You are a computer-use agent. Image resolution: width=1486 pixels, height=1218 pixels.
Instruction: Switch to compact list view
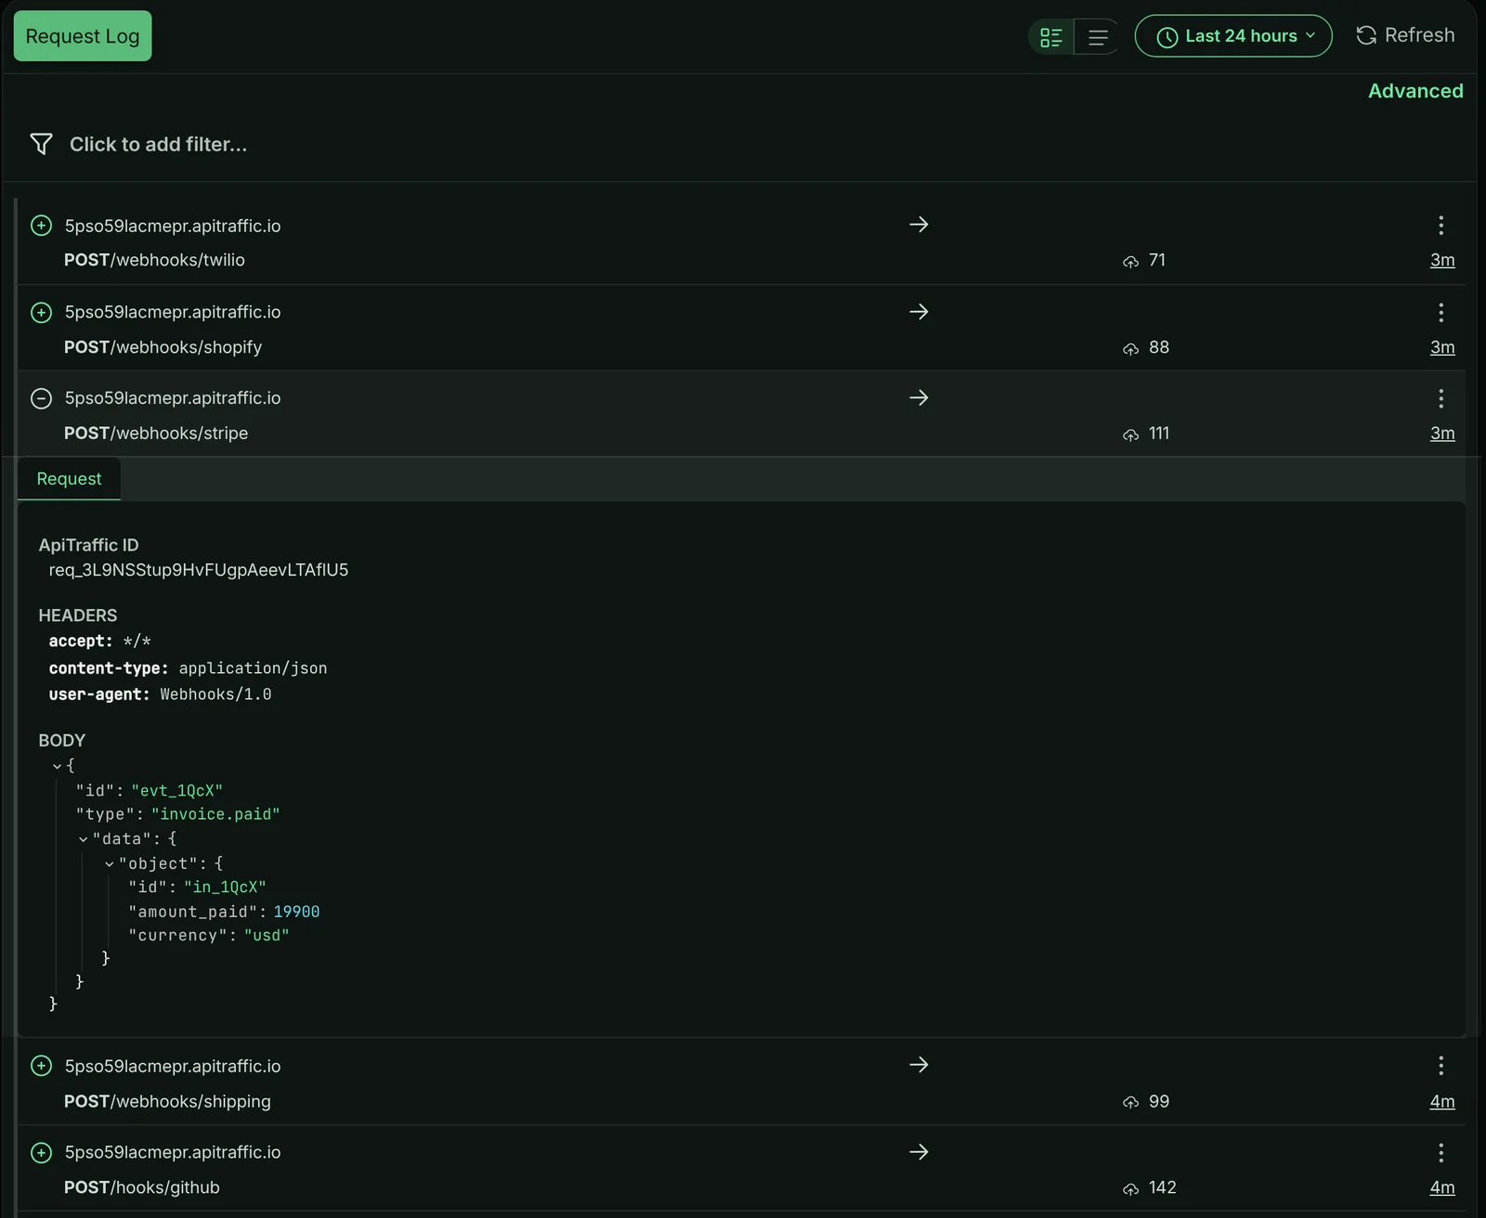coord(1098,37)
